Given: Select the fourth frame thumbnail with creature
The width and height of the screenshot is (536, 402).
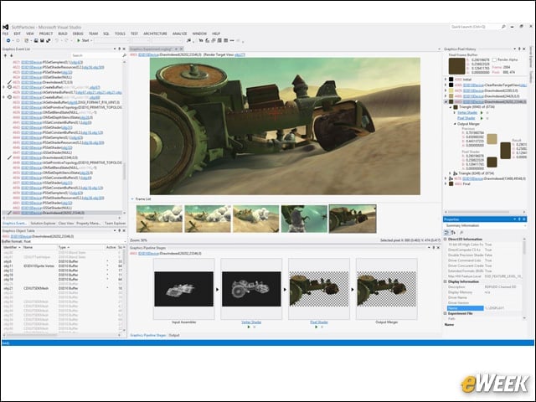Looking at the screenshot, I should pyautogui.click(x=304, y=219).
